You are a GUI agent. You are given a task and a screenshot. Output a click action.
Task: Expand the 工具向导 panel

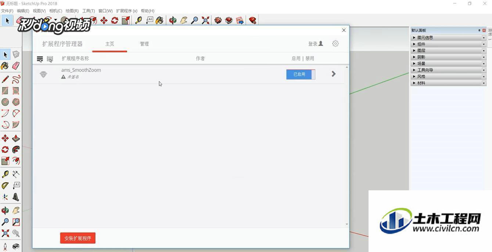[448, 70]
